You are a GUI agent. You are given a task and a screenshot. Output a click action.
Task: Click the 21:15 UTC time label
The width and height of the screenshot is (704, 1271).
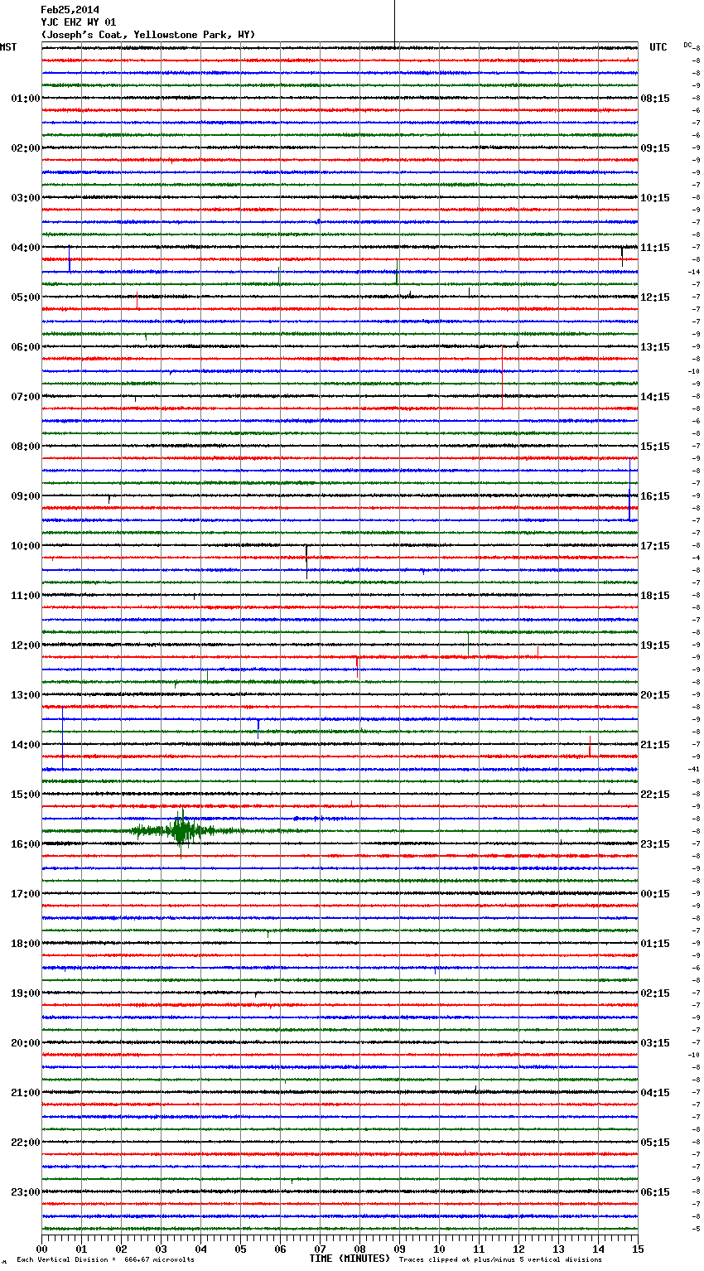(655, 745)
